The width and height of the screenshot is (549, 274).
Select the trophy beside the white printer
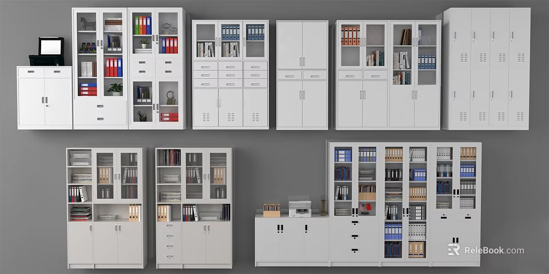(323, 205)
